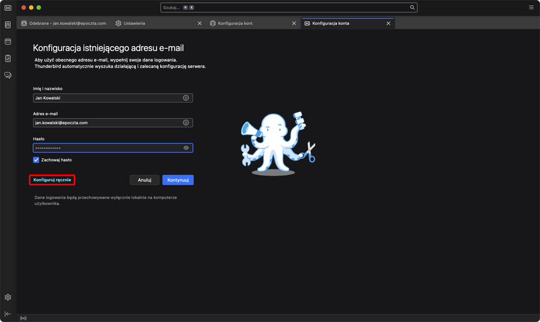The width and height of the screenshot is (540, 322).
Task: Show password using the eye icon
Action: [x=186, y=148]
